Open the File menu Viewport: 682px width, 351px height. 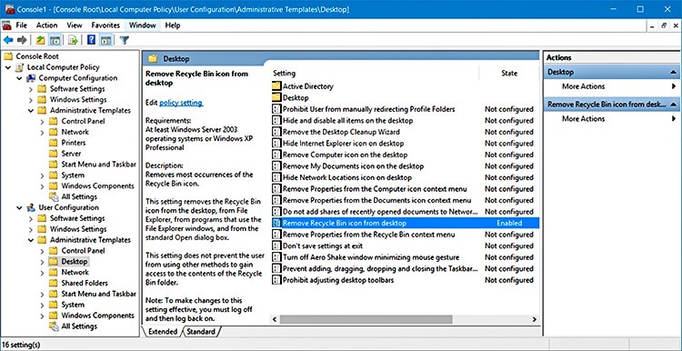pos(21,25)
